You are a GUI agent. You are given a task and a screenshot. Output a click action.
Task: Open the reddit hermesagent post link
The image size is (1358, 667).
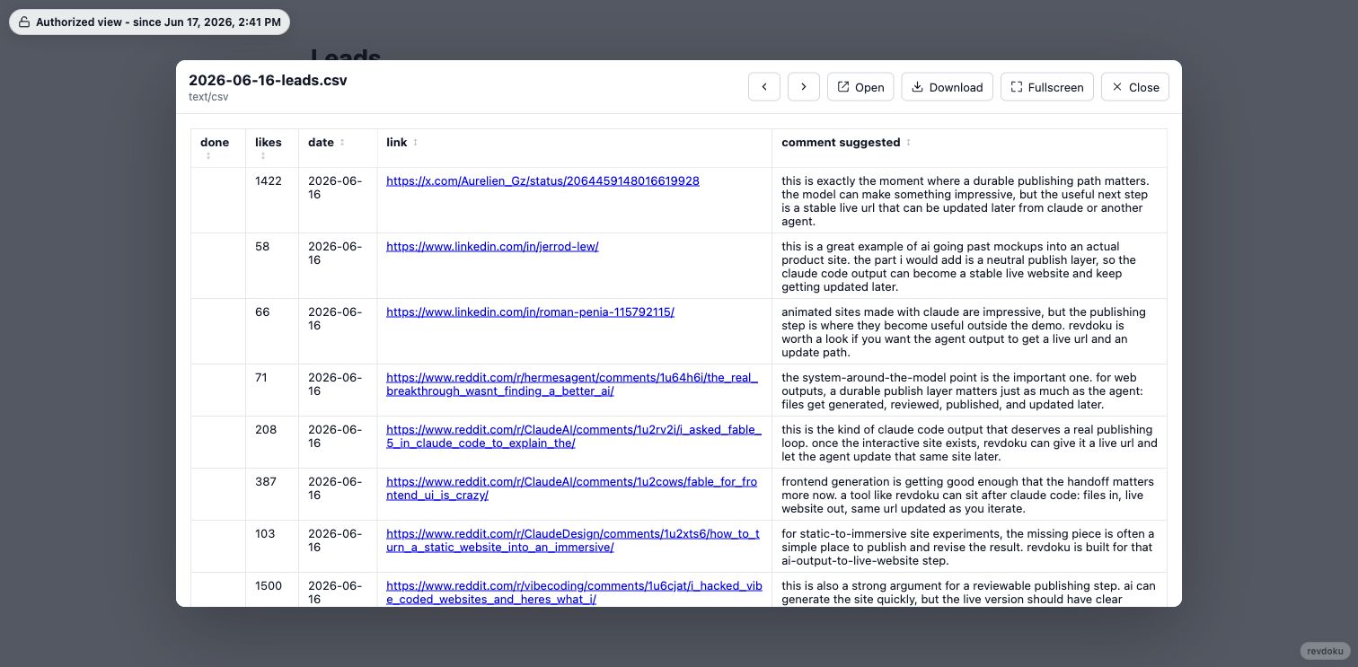(x=572, y=384)
